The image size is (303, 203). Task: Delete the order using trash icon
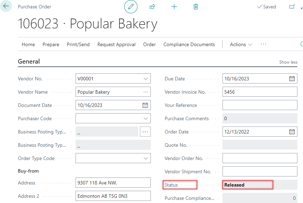point(196,7)
